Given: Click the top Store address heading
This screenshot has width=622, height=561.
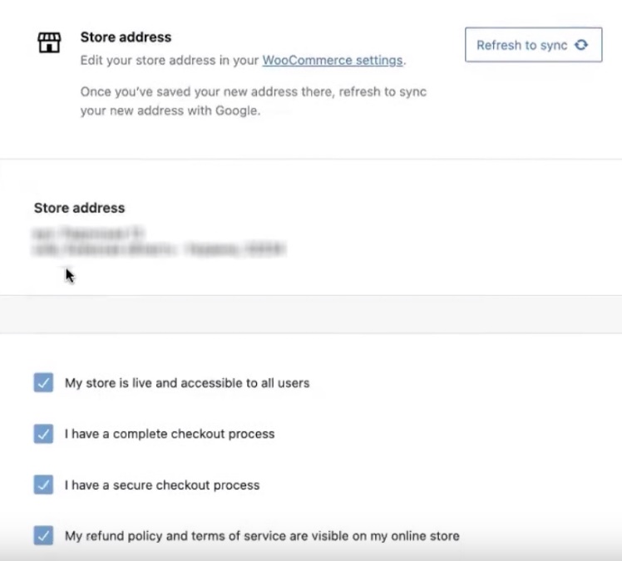Looking at the screenshot, I should point(126,37).
